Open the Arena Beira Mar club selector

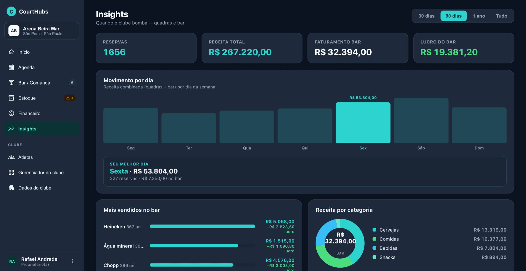coord(42,31)
